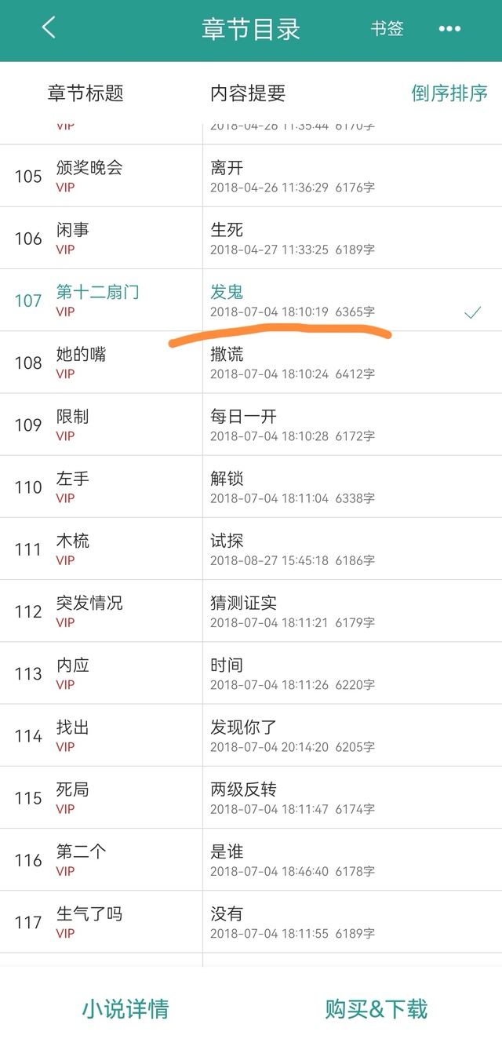
Task: Open the three-dot more options menu
Action: tap(449, 29)
